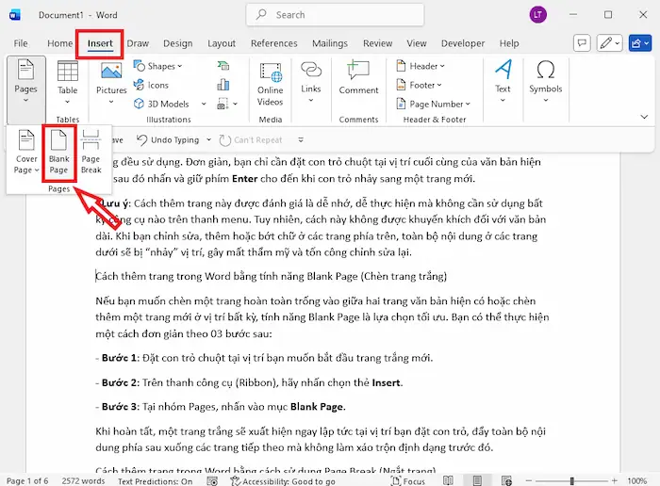Viewport: 660px width, 486px height.
Task: Expand the Cover Page dropdown
Action: 26,164
